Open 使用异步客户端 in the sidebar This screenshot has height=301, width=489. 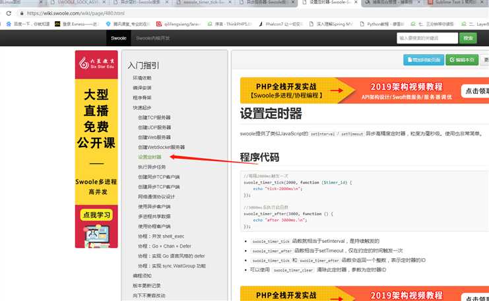(x=154, y=207)
